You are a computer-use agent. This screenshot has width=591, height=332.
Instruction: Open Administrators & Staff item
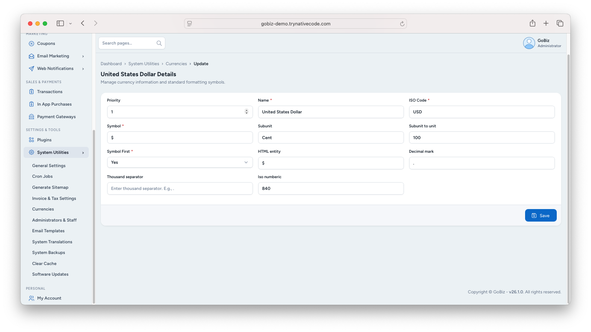coord(54,220)
